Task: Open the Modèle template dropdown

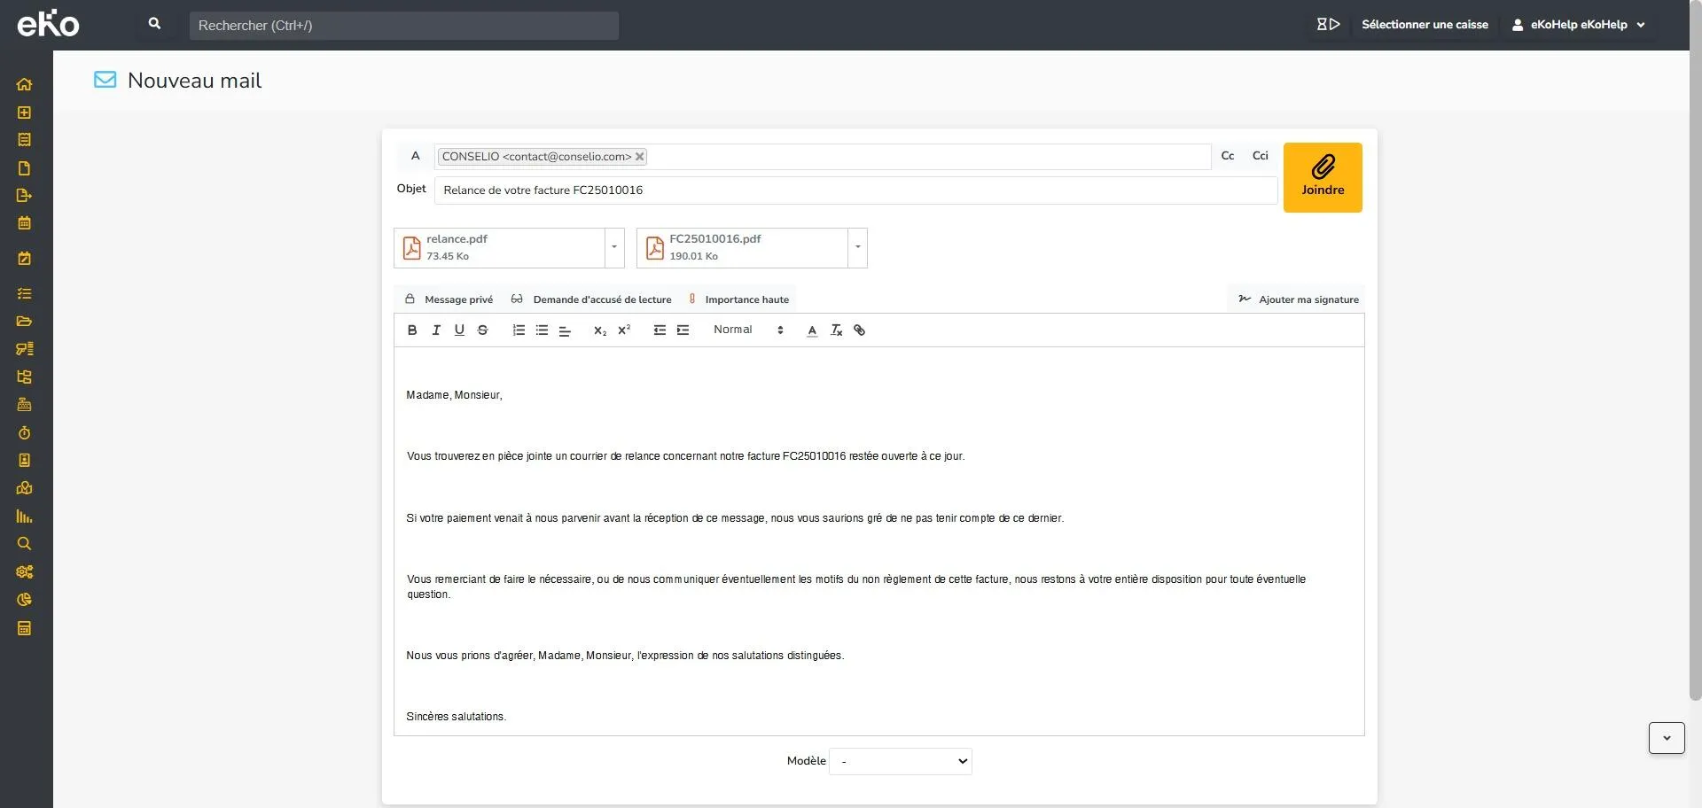Action: 901,762
